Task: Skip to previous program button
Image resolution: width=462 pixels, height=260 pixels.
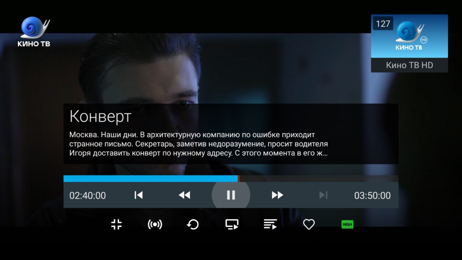Action: click(x=138, y=195)
